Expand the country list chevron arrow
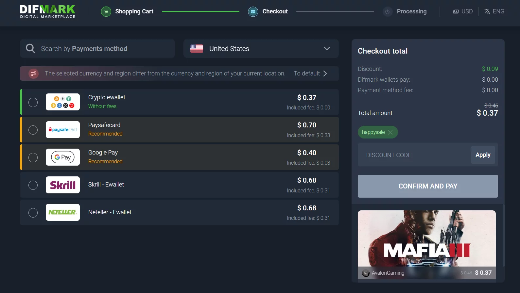This screenshot has height=293, width=520. click(x=327, y=49)
